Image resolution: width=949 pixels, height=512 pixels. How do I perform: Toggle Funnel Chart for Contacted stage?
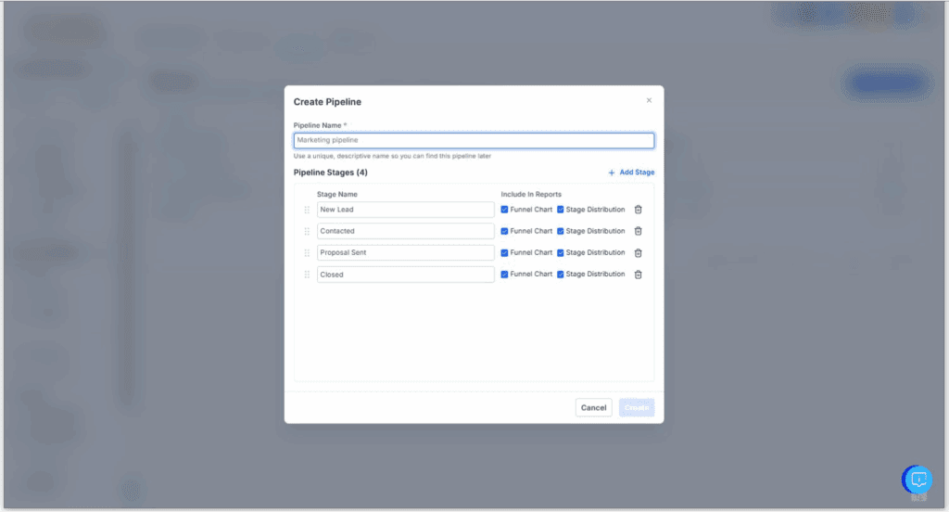pos(504,231)
